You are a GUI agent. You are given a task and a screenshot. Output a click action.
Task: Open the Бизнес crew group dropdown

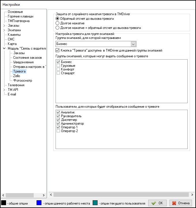pyautogui.click(x=133, y=44)
